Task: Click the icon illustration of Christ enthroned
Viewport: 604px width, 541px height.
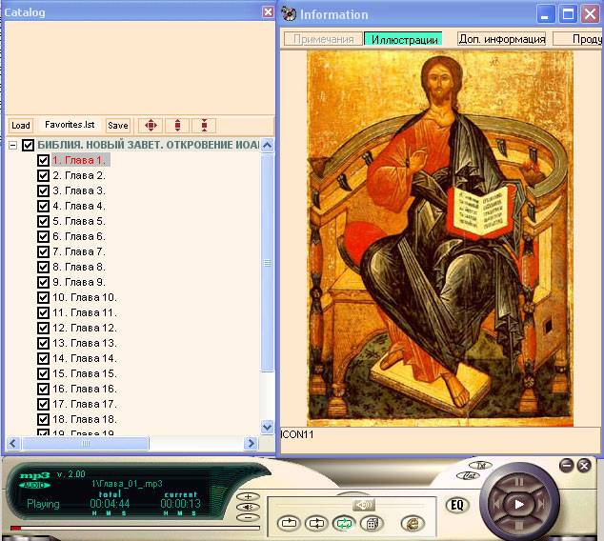Action: (440, 239)
